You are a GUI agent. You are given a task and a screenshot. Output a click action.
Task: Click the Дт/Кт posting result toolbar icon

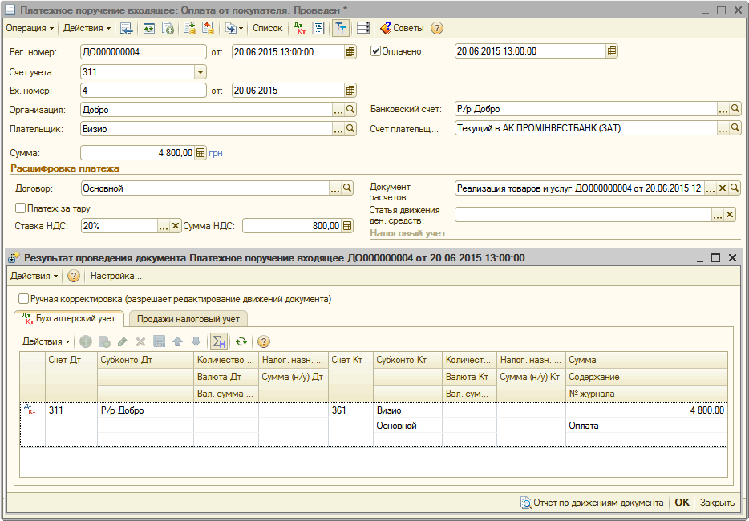click(x=299, y=28)
